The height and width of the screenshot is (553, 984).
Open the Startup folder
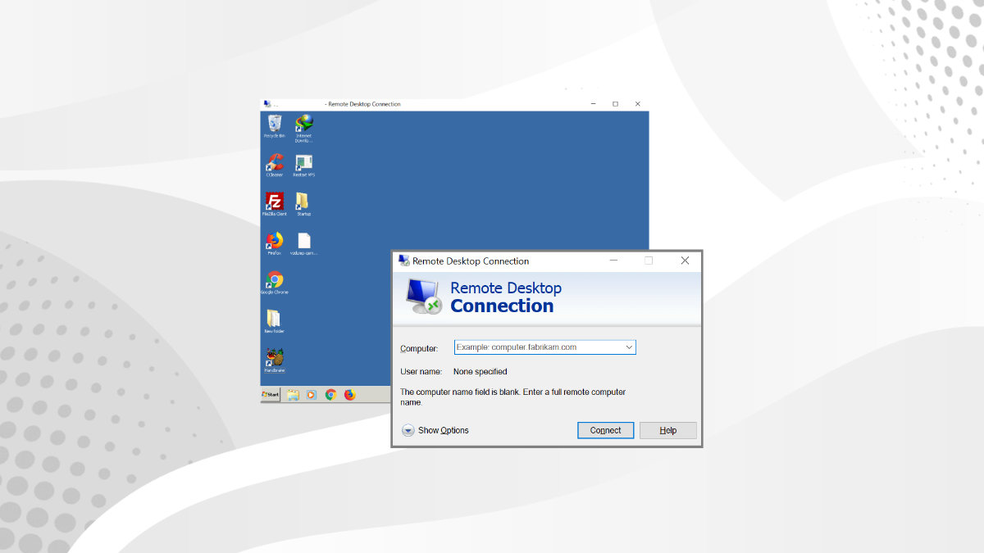click(x=303, y=202)
